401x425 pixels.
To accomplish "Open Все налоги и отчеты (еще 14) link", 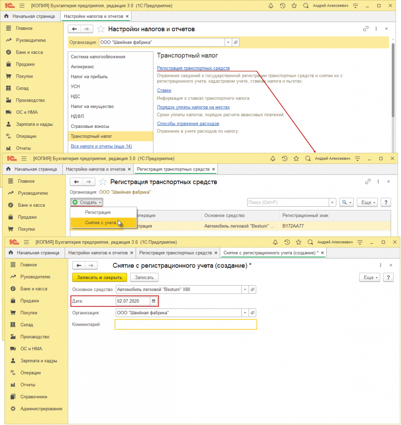I will tap(101, 146).
